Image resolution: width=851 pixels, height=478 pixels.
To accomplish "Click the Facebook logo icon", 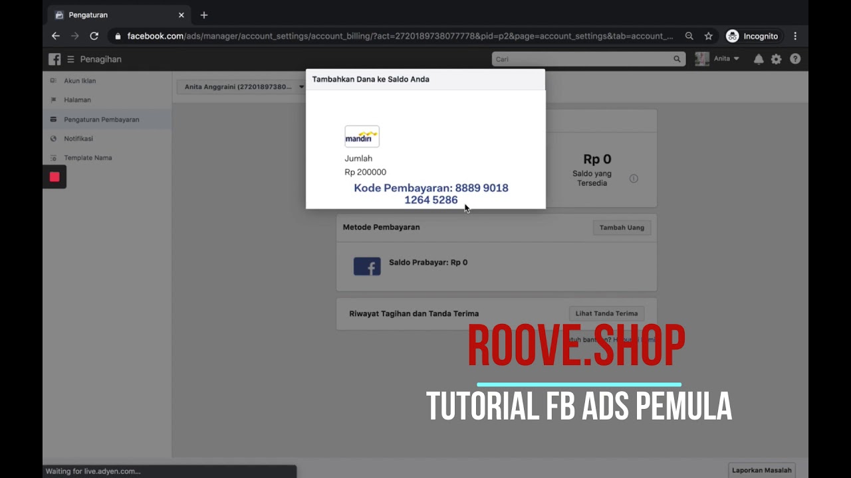I will 55,59.
